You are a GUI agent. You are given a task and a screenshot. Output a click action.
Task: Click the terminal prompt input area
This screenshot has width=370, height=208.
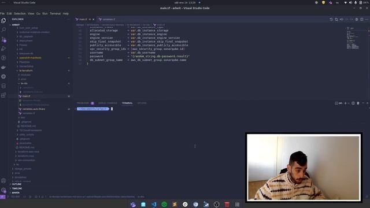(112, 109)
